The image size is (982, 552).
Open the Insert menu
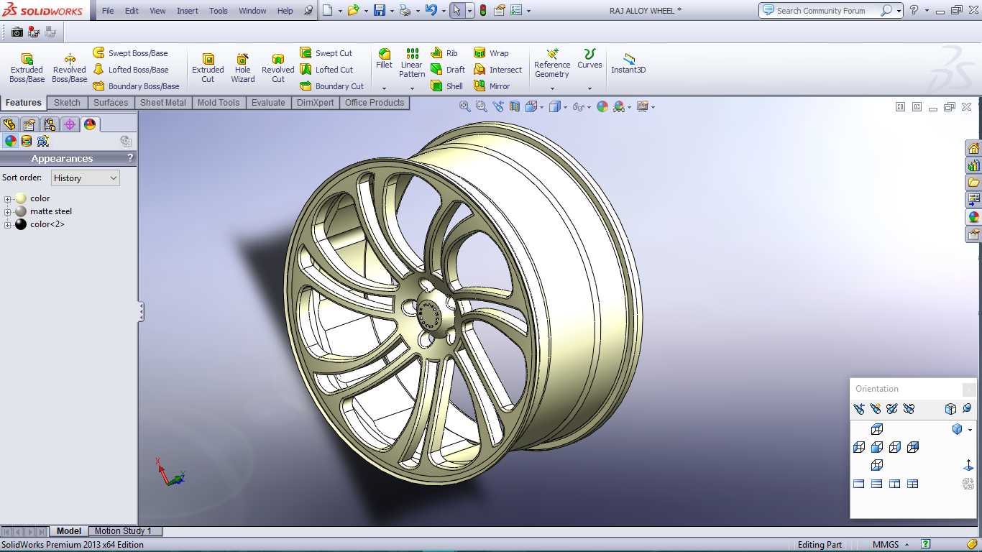point(188,11)
